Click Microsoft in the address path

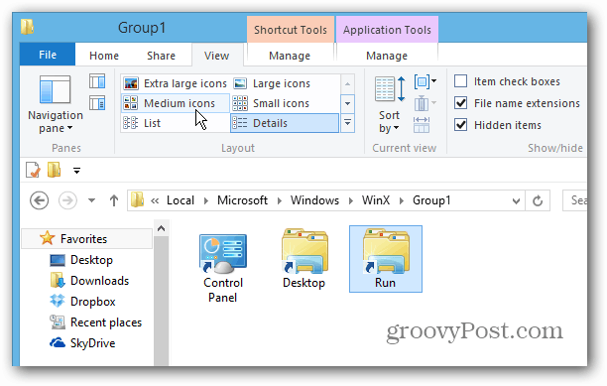tap(242, 200)
